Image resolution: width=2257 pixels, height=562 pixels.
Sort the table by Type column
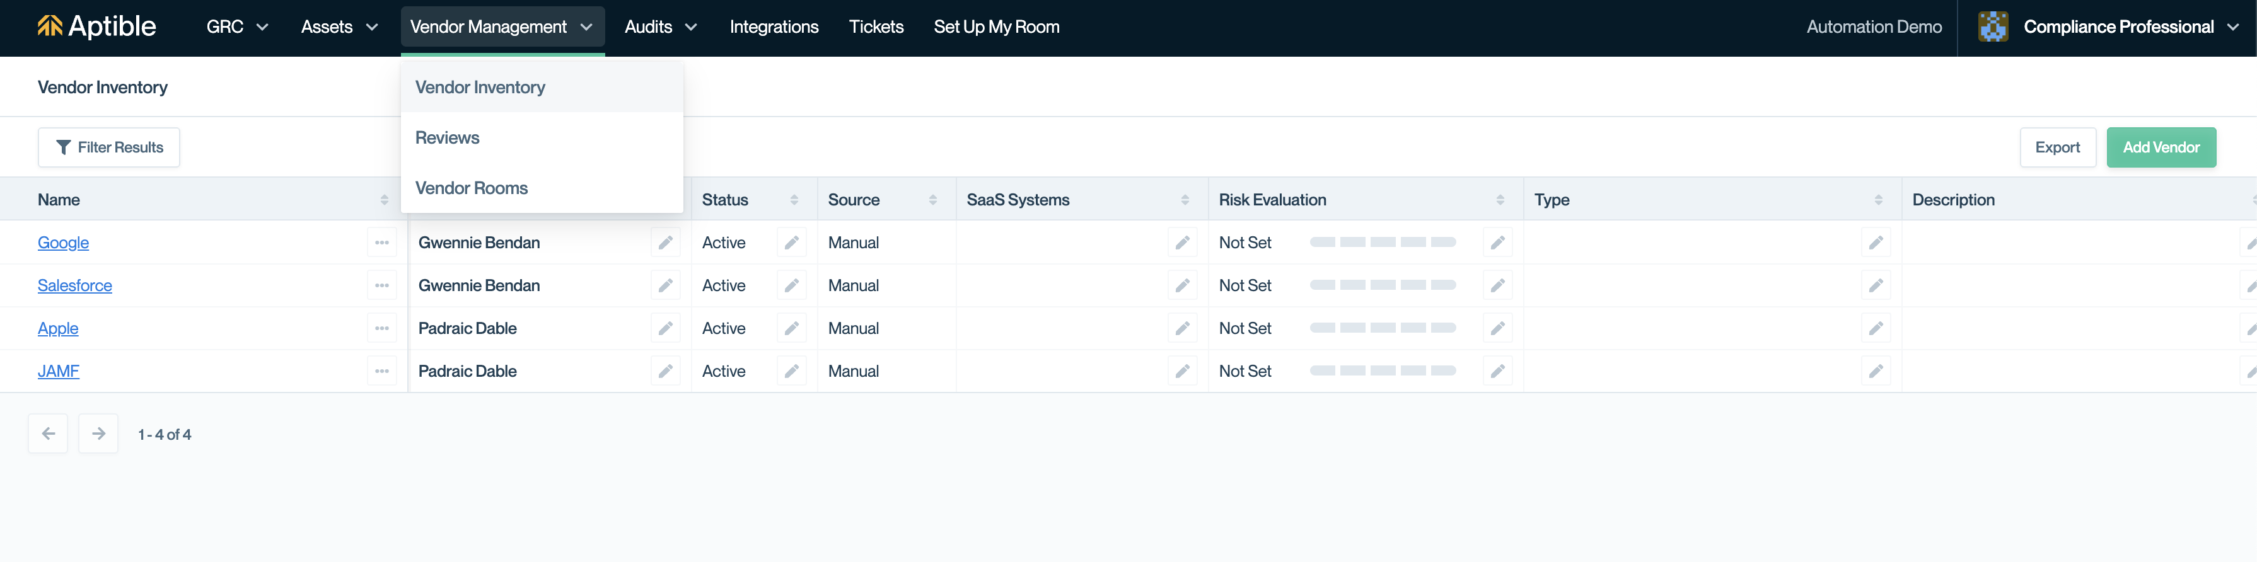pos(1879,200)
